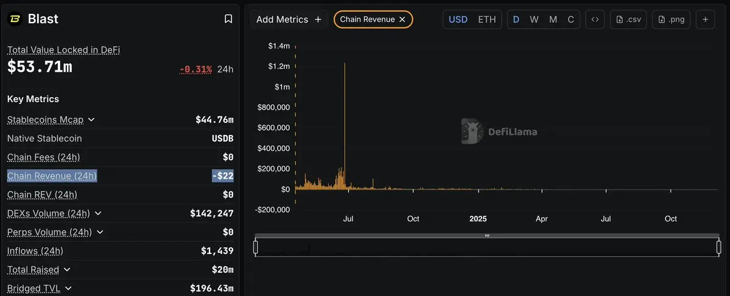
Task: Click the tall revenue spike bar near Jul
Action: pos(345,125)
